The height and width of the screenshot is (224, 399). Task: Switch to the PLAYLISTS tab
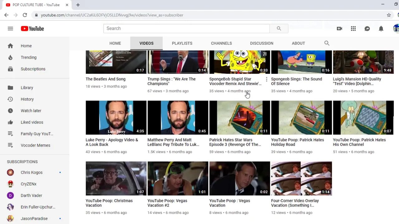pyautogui.click(x=182, y=43)
